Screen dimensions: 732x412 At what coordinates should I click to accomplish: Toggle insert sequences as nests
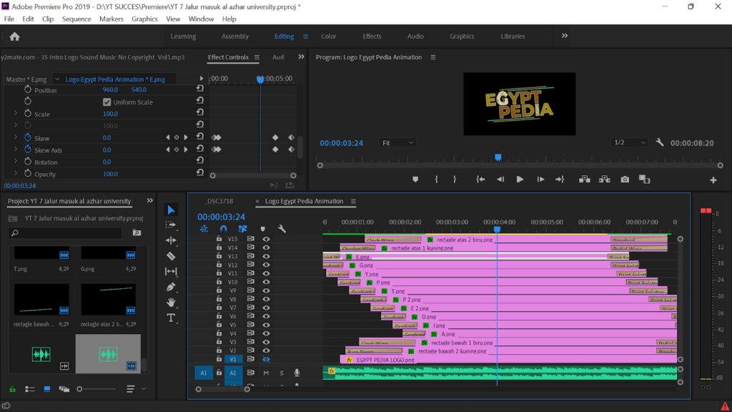click(x=204, y=229)
